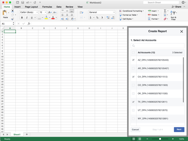Check the OK_DPA ad account

(x=133, y=93)
